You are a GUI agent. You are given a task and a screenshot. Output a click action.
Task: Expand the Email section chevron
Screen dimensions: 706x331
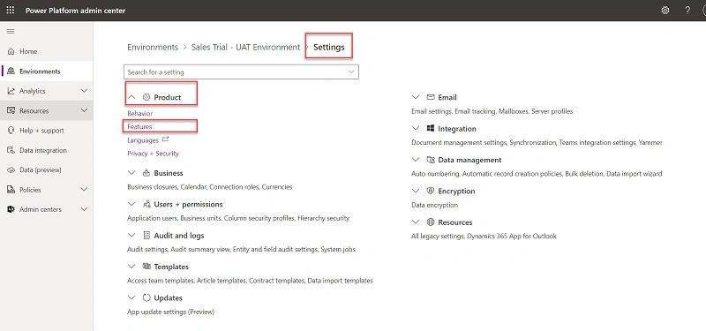416,97
